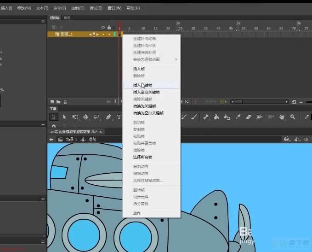Open the 修改(M) menu
The image size is (312, 252).
pos(24,8)
